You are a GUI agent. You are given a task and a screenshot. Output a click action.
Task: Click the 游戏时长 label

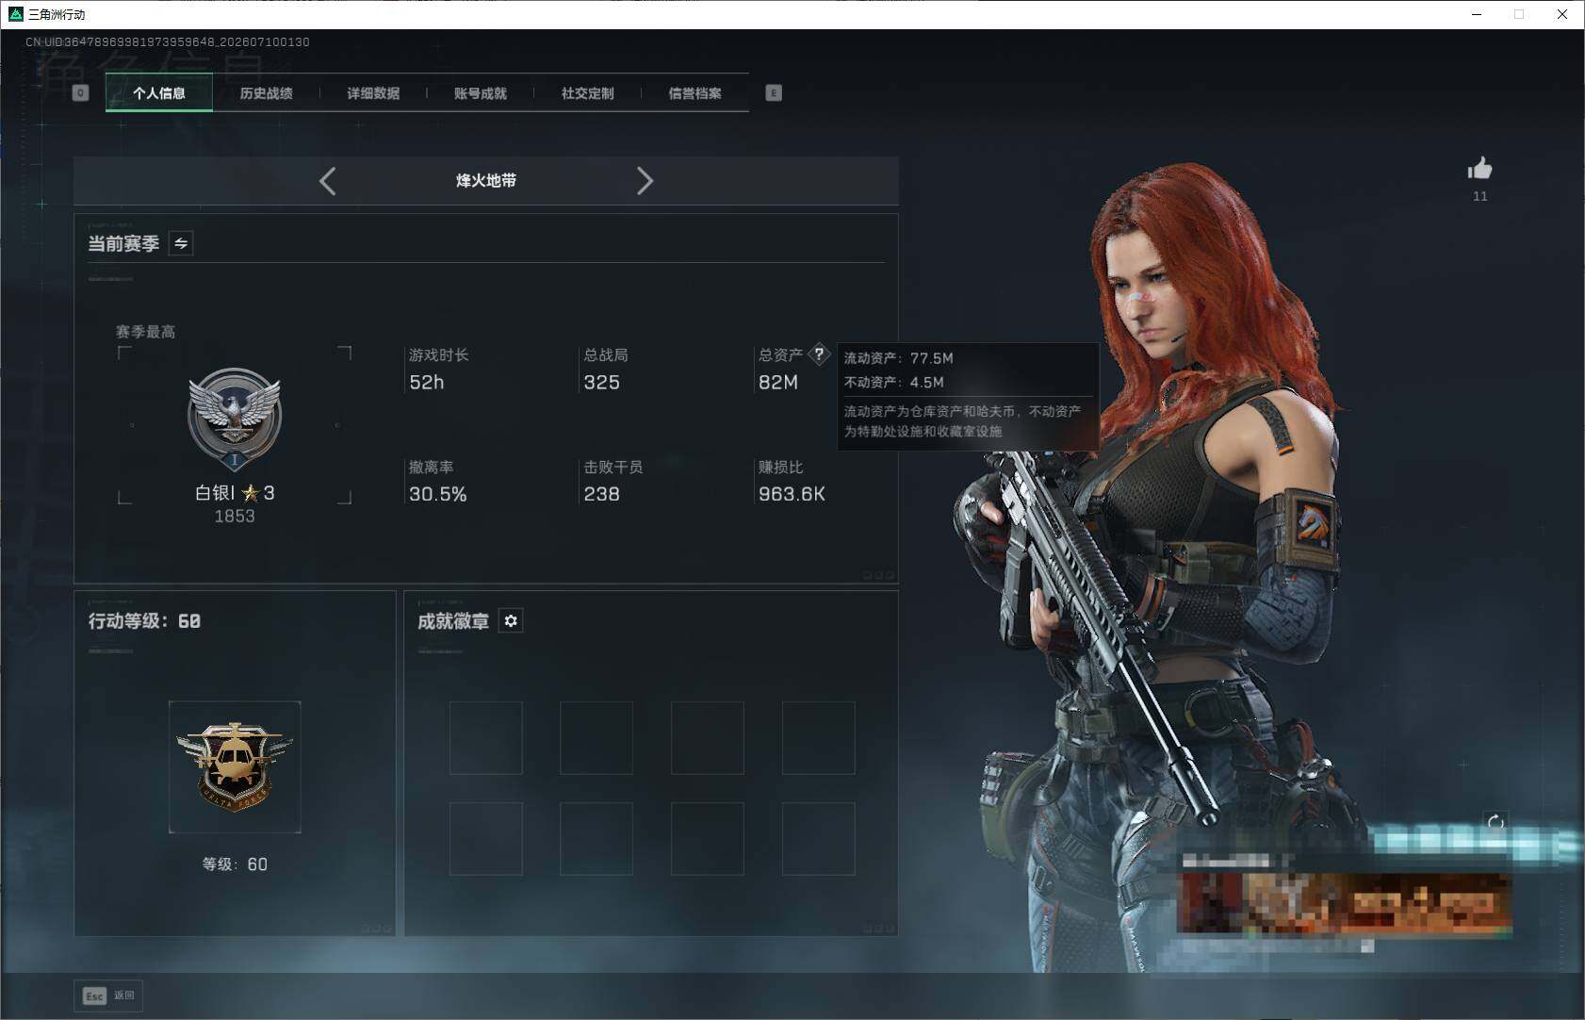(x=439, y=354)
